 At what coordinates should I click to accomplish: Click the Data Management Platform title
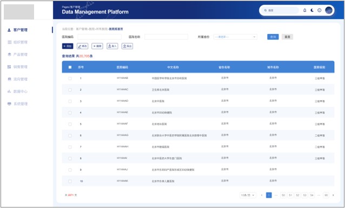(95, 12)
